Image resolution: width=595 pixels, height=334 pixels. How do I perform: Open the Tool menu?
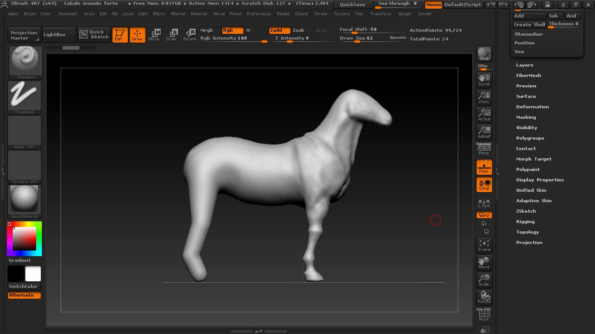358,14
